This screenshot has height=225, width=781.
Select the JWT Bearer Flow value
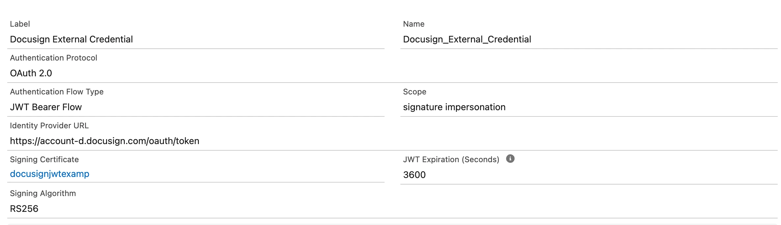pos(46,107)
